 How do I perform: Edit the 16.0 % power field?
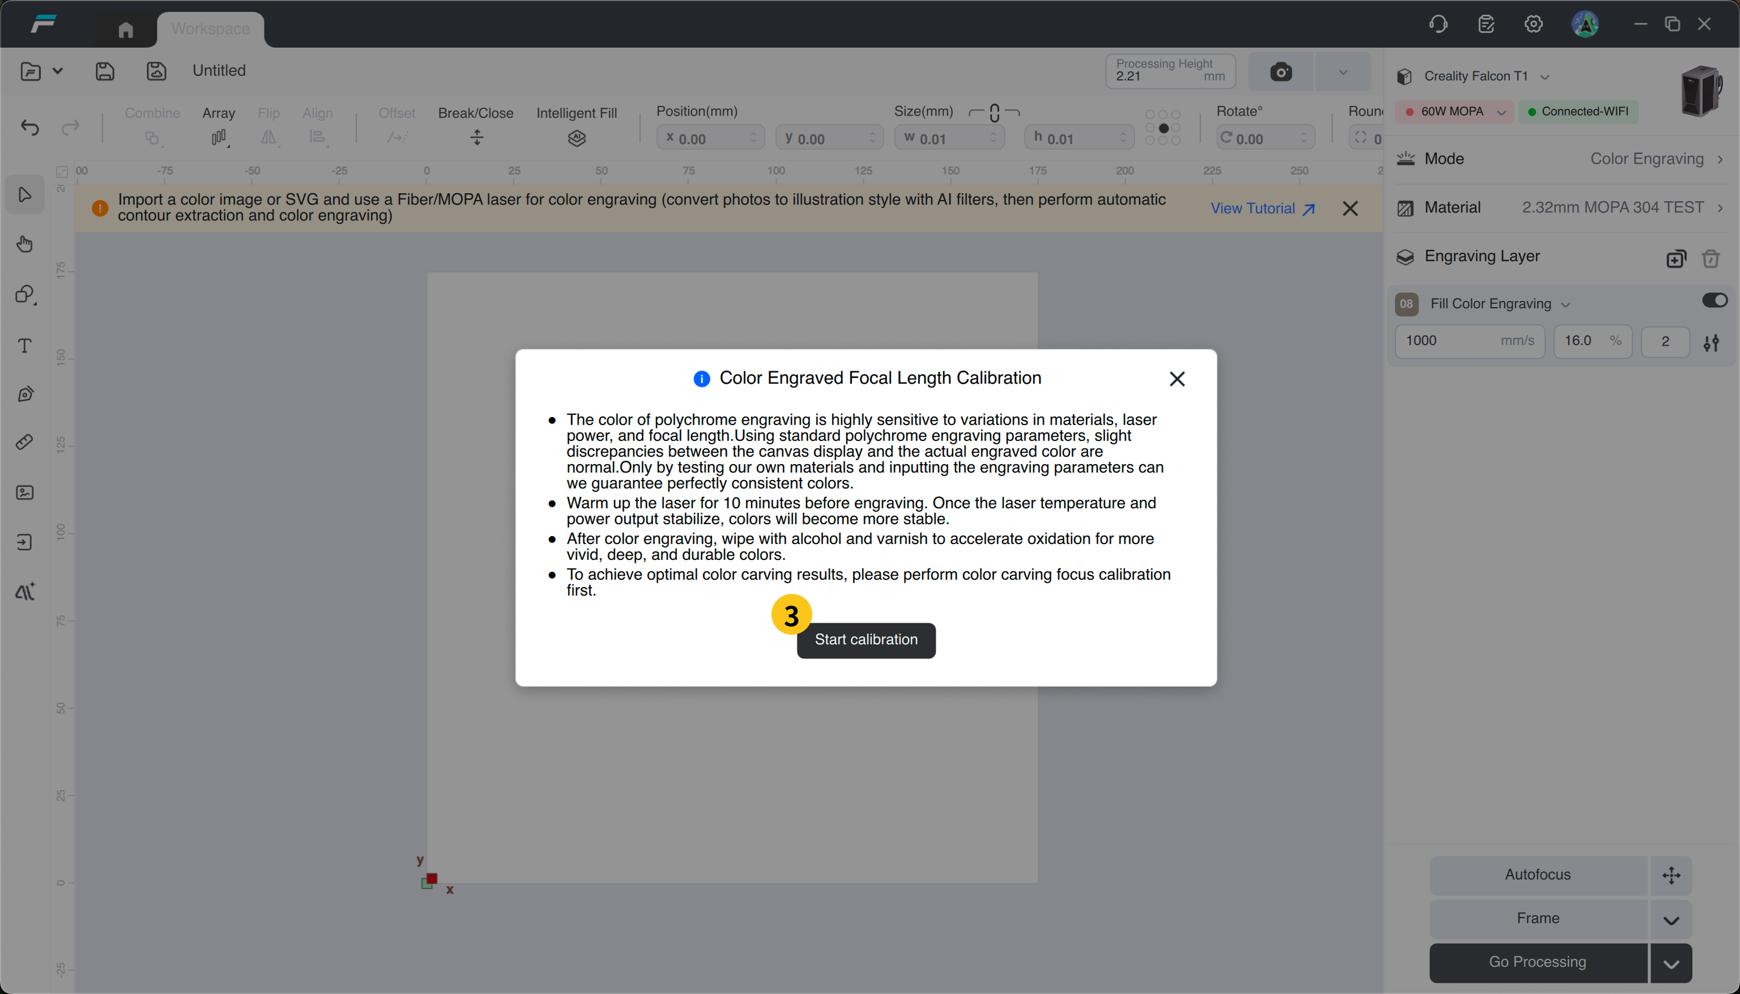(x=1593, y=341)
